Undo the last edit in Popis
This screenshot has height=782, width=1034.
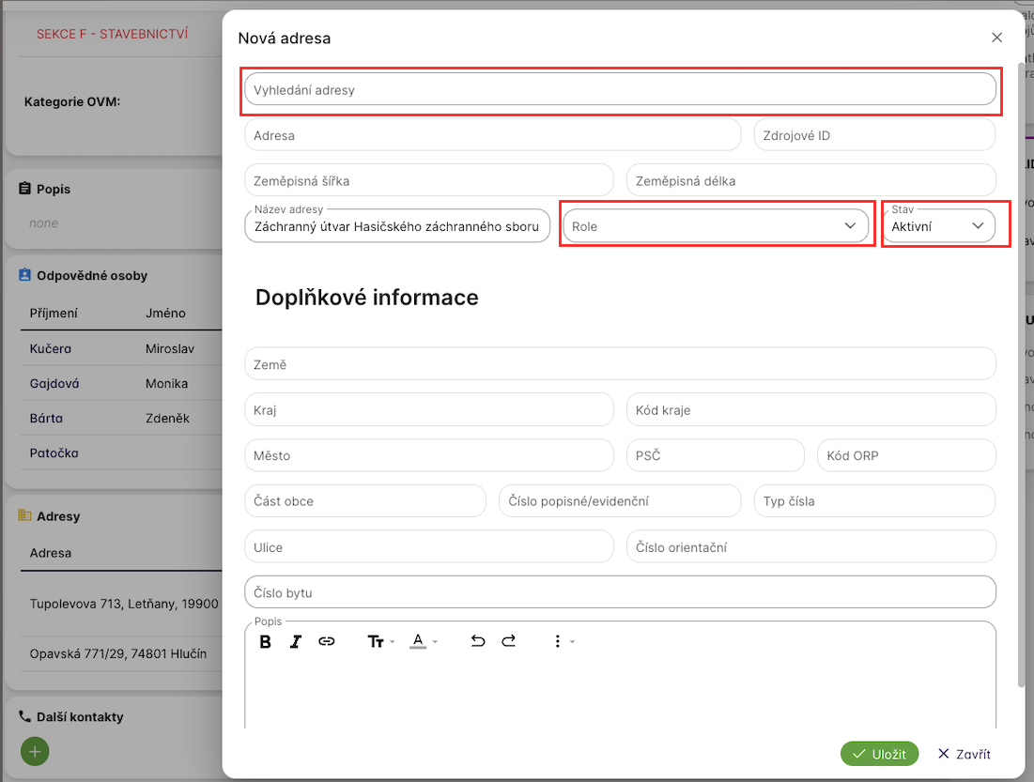[478, 641]
